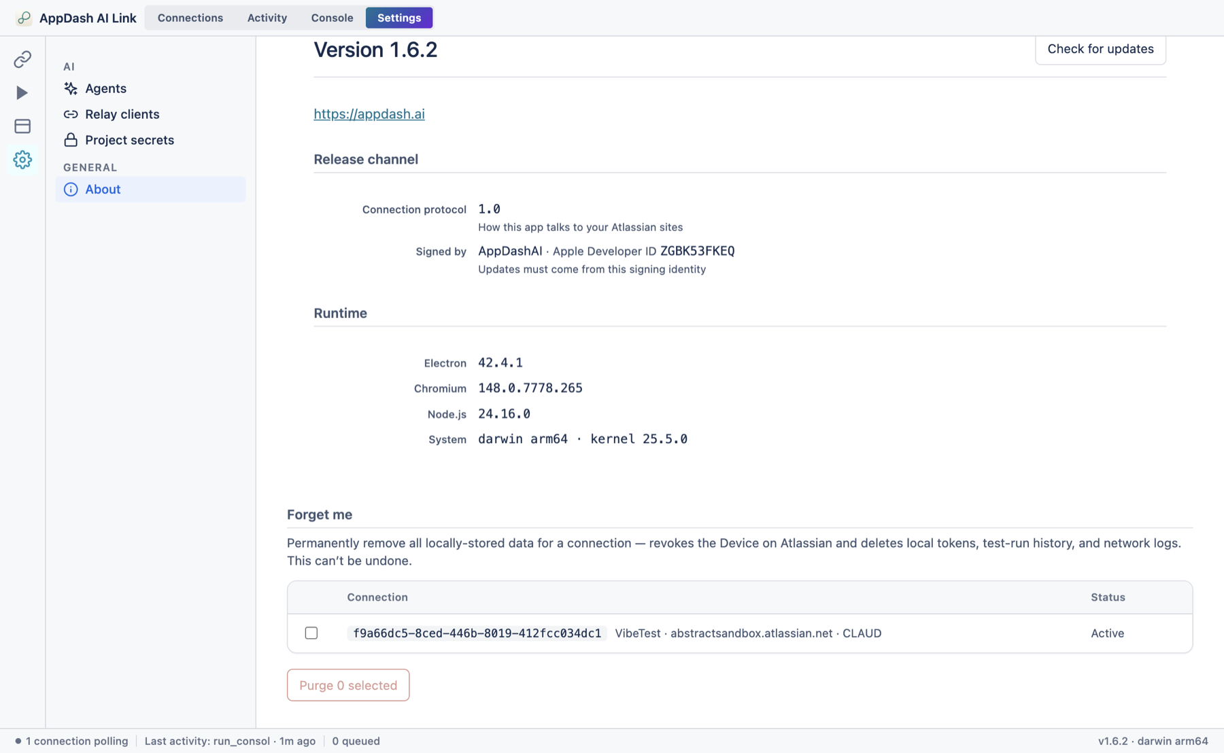
Task: Switch to the Activity tab
Action: point(267,18)
